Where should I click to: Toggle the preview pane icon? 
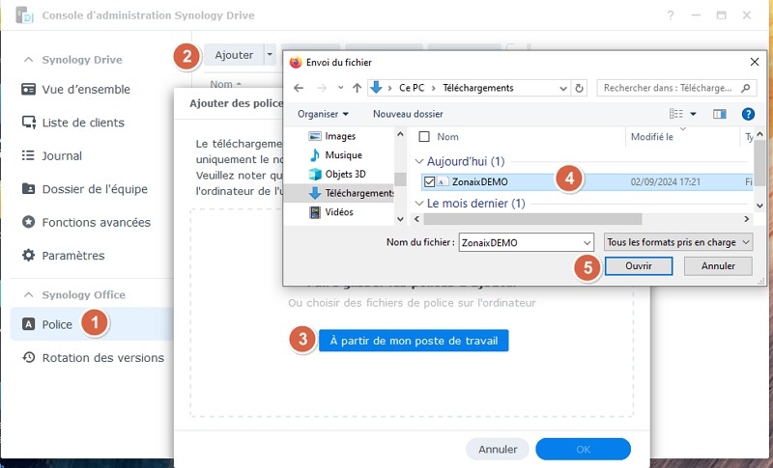point(719,114)
